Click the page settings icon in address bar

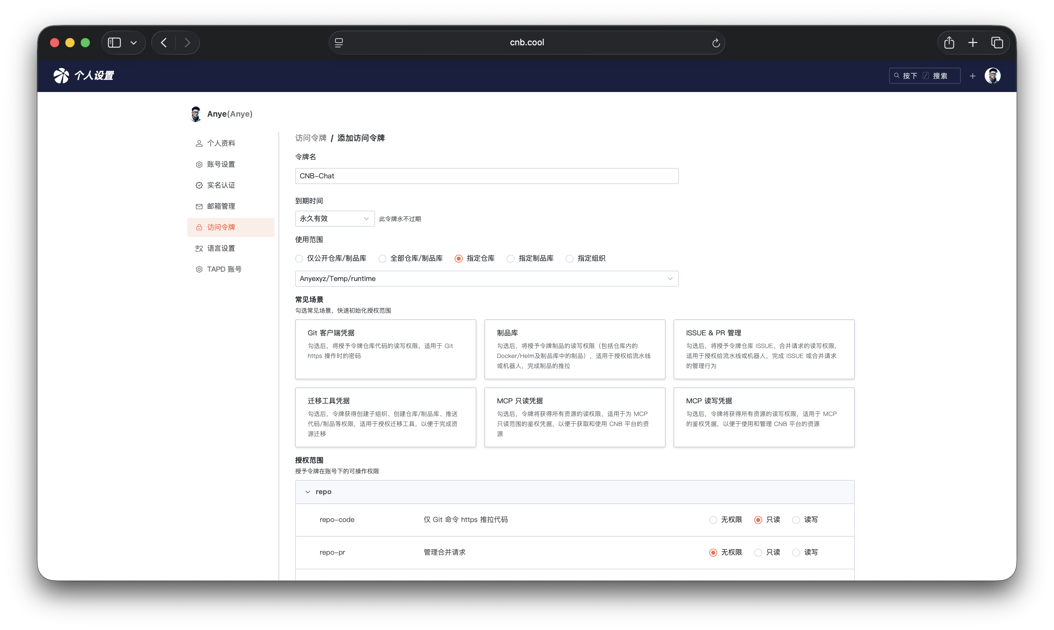click(339, 42)
